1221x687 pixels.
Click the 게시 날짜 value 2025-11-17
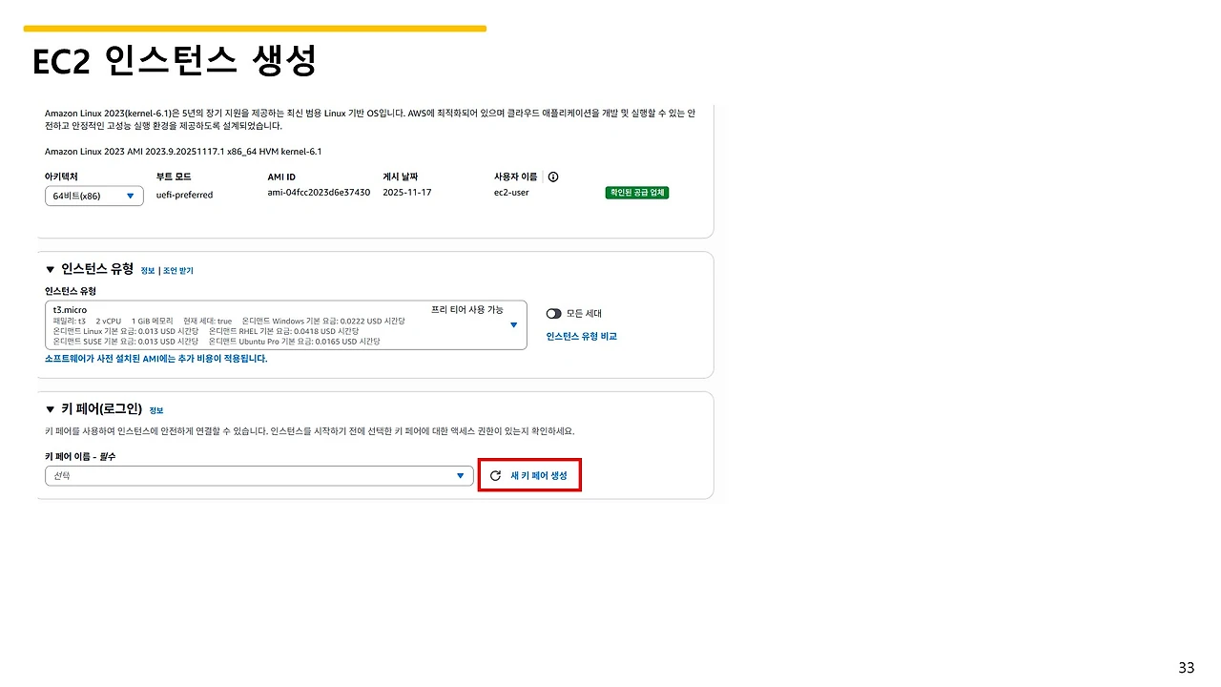[406, 193]
